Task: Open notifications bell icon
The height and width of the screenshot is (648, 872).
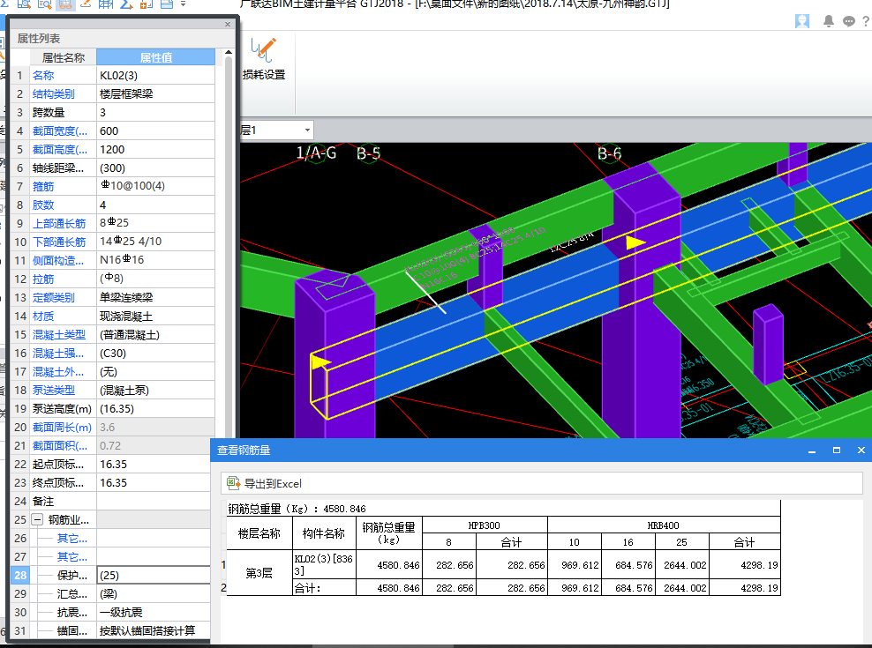Action: pyautogui.click(x=828, y=21)
